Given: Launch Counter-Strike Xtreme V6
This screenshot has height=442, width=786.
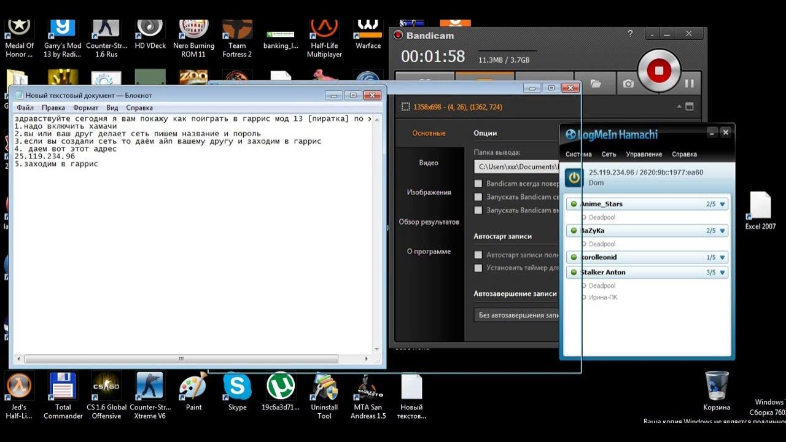Looking at the screenshot, I should click(x=150, y=396).
